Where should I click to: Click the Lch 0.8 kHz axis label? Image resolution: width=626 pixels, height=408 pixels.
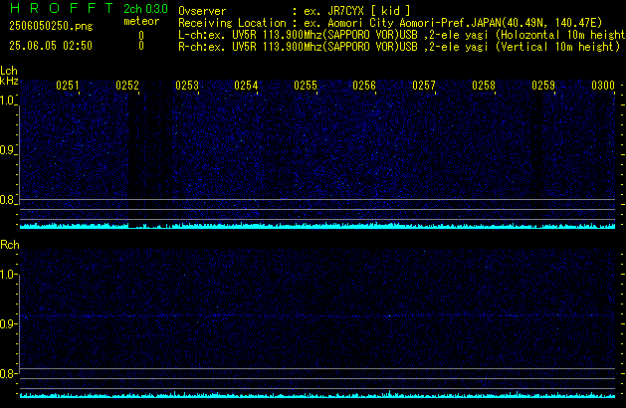click(x=7, y=200)
